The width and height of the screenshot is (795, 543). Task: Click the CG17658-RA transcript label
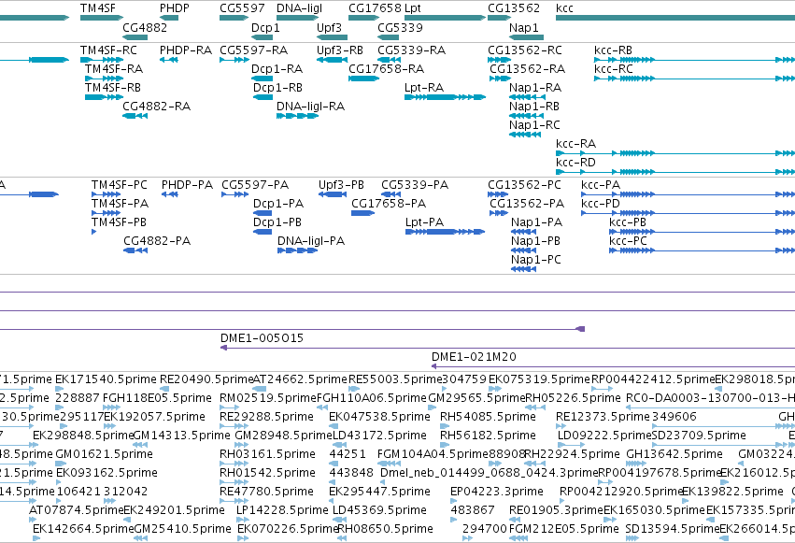click(387, 69)
